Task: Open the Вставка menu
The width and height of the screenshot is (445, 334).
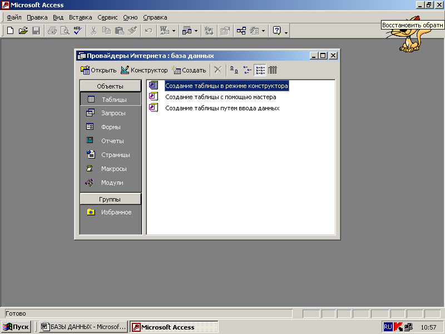Action: click(81, 17)
